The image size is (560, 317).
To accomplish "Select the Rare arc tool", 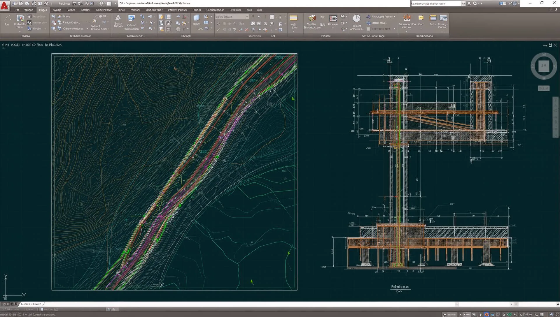I will tap(7, 21).
